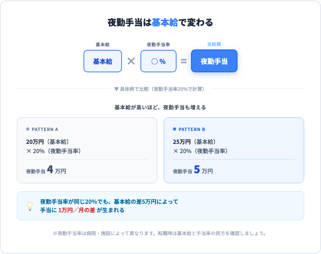321x254 pixels.
Task: Click × 20%（夜勤手当率）in Pattern A
Action: click(54, 151)
